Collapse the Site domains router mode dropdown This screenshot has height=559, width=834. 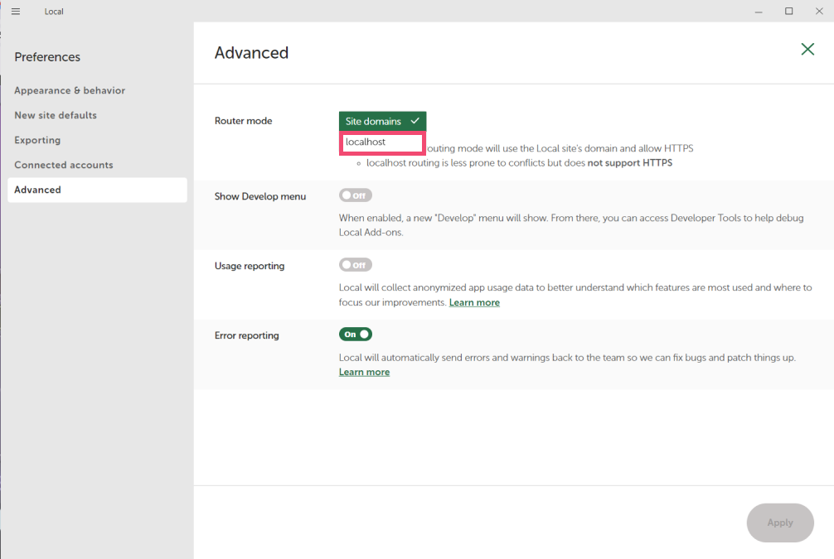click(x=382, y=121)
